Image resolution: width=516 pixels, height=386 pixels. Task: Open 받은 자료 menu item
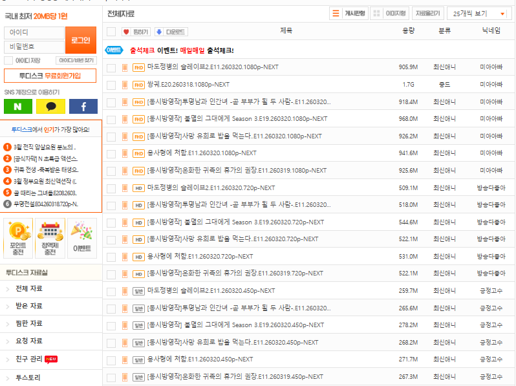(29, 306)
